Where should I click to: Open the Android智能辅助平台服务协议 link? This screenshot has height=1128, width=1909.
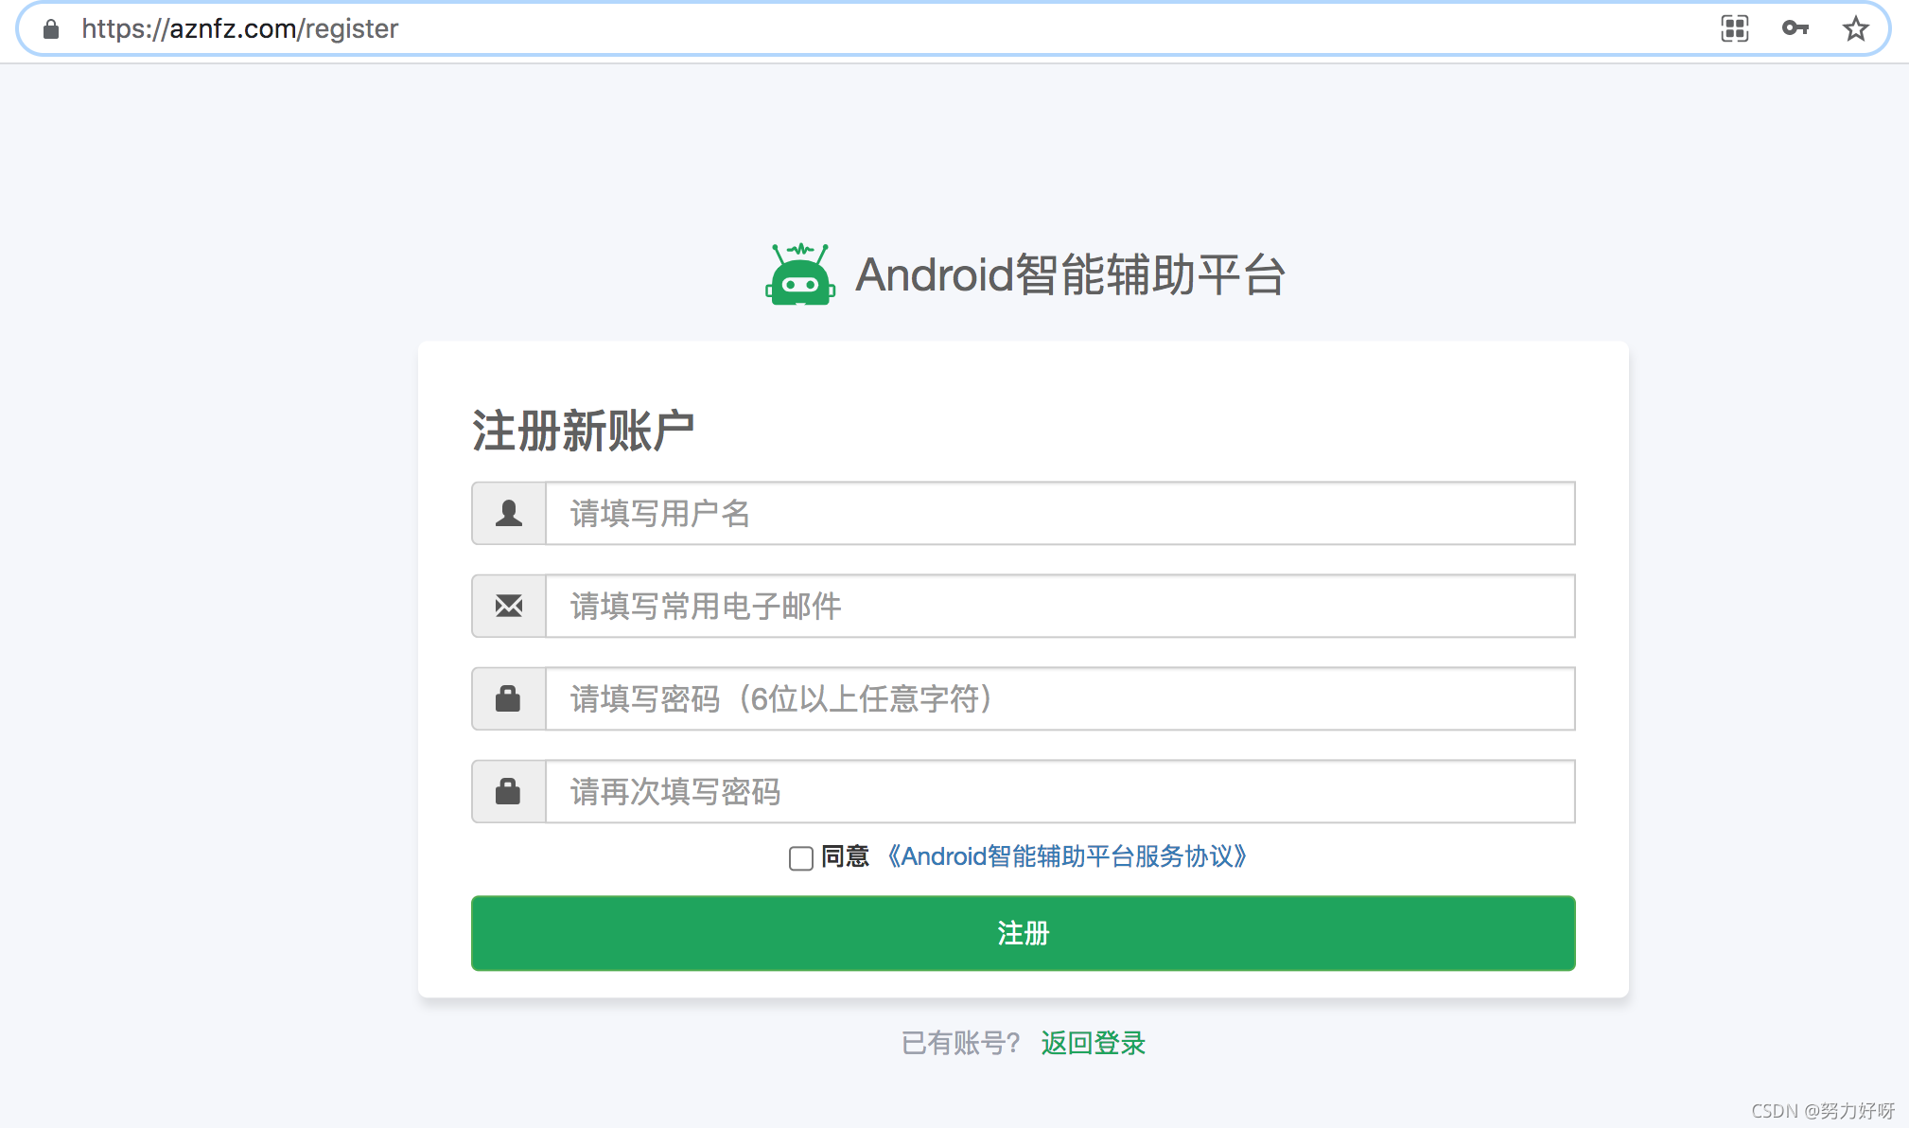(1067, 856)
